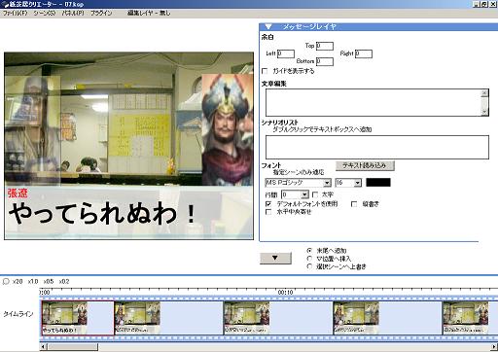The width and height of the screenshot is (498, 352).
Task: Select the 選択シーンへ上書き radio button
Action: [x=309, y=266]
